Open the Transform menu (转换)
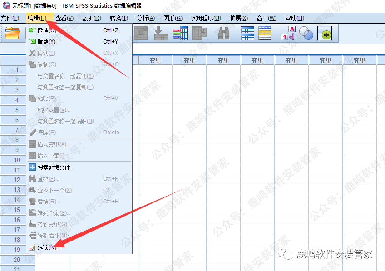Viewport: 385px width, 271px height. 119,18
